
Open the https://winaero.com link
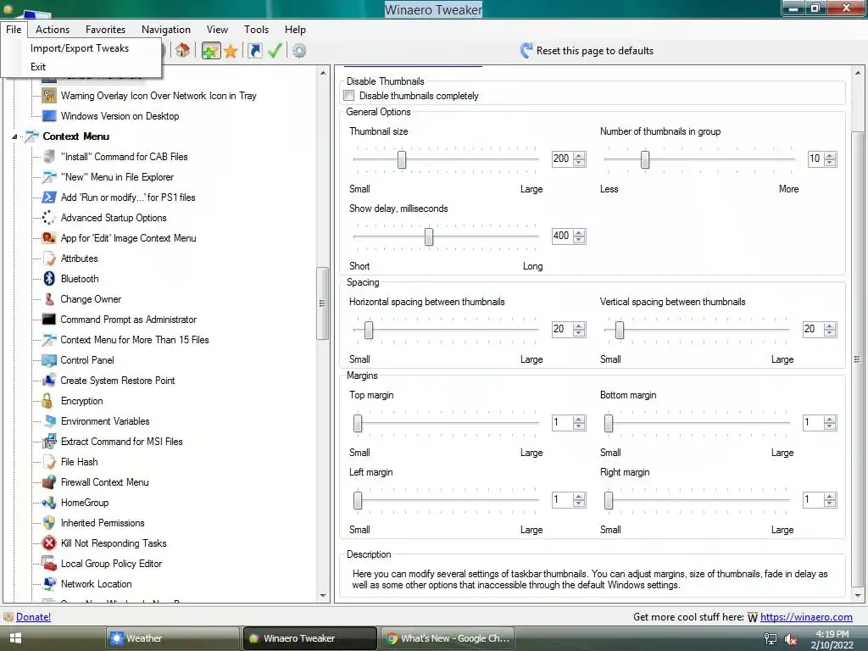pyautogui.click(x=806, y=617)
